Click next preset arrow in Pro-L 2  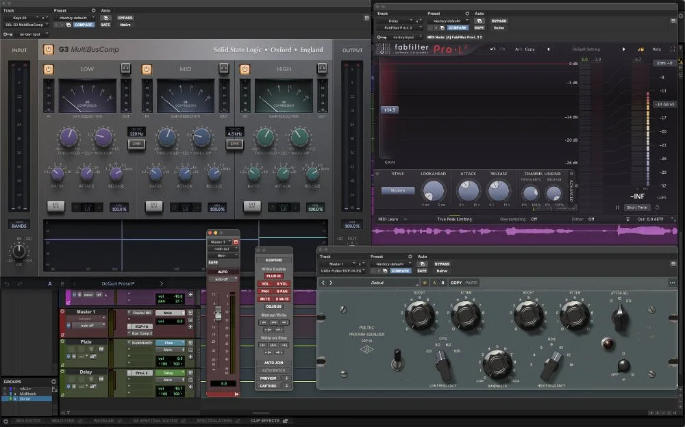(623, 49)
